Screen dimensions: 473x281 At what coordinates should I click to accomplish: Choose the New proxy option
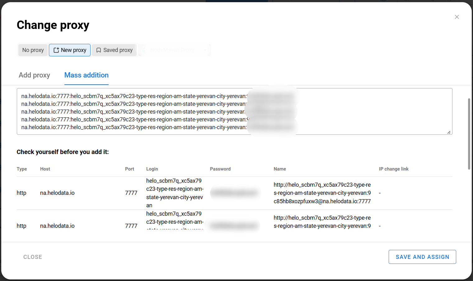(x=70, y=50)
